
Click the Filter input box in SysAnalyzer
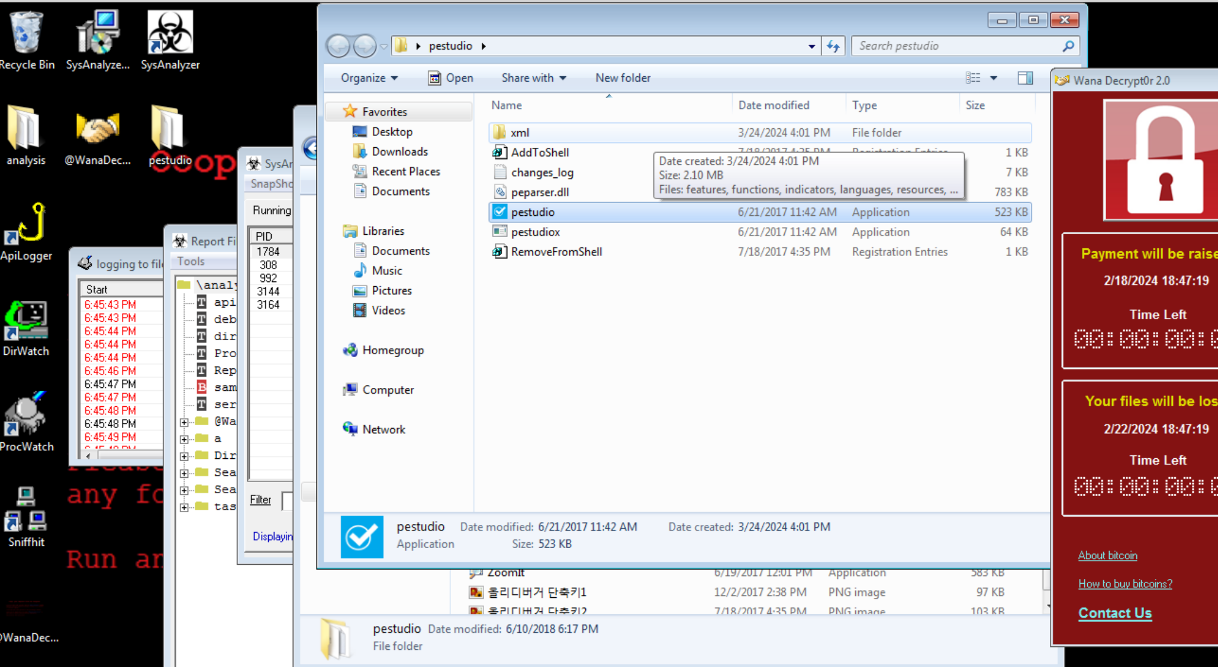coord(287,500)
